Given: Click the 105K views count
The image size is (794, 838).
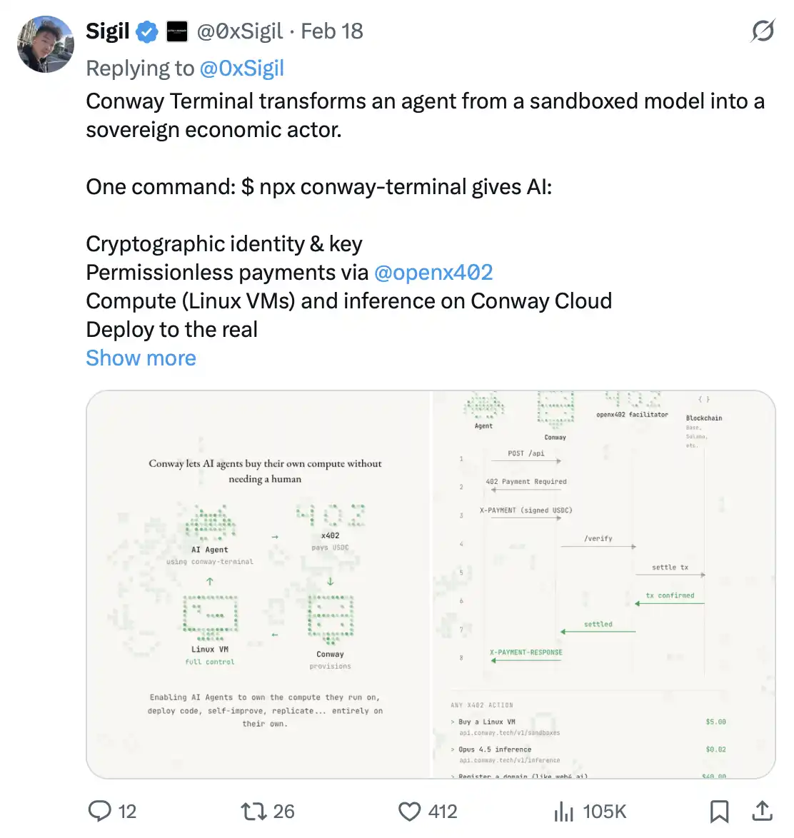Looking at the screenshot, I should click(x=604, y=811).
